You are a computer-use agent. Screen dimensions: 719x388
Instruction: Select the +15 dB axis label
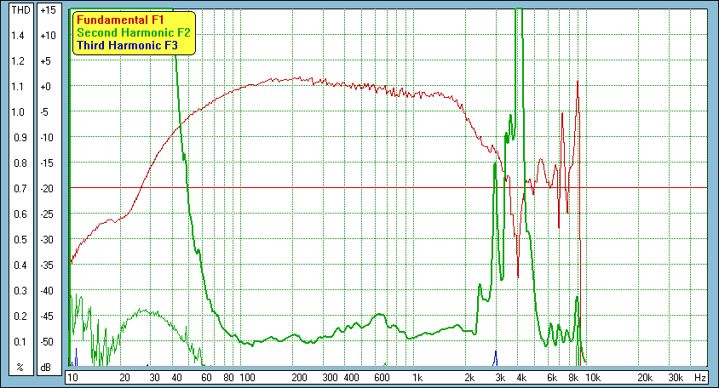click(x=49, y=10)
